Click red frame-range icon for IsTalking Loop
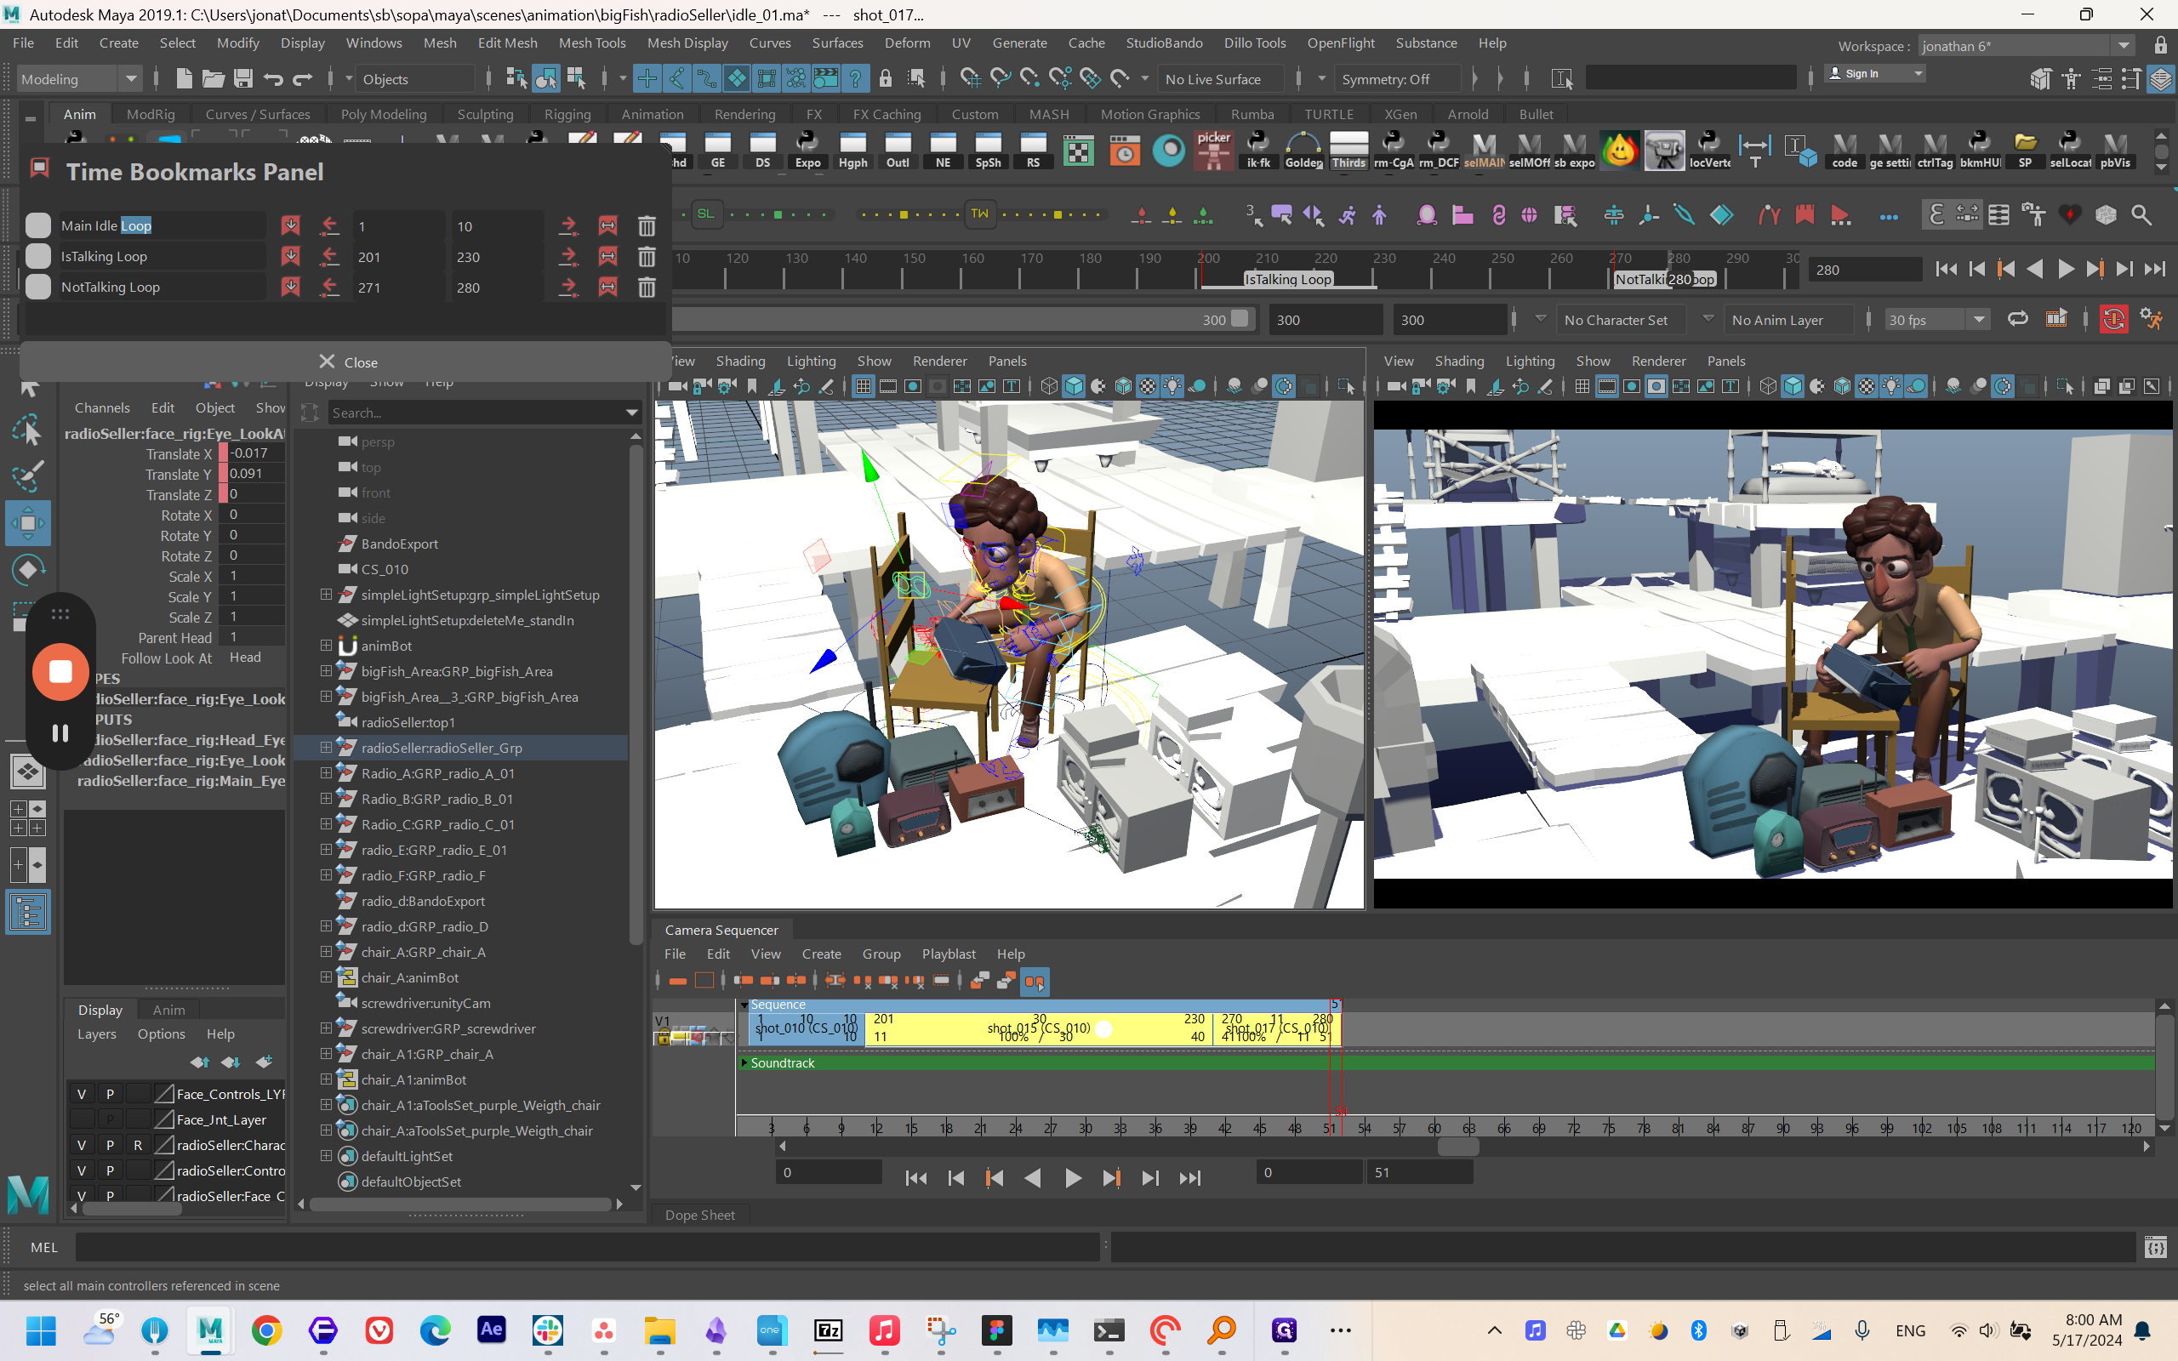Screen dimensions: 2178x1361 [607, 257]
